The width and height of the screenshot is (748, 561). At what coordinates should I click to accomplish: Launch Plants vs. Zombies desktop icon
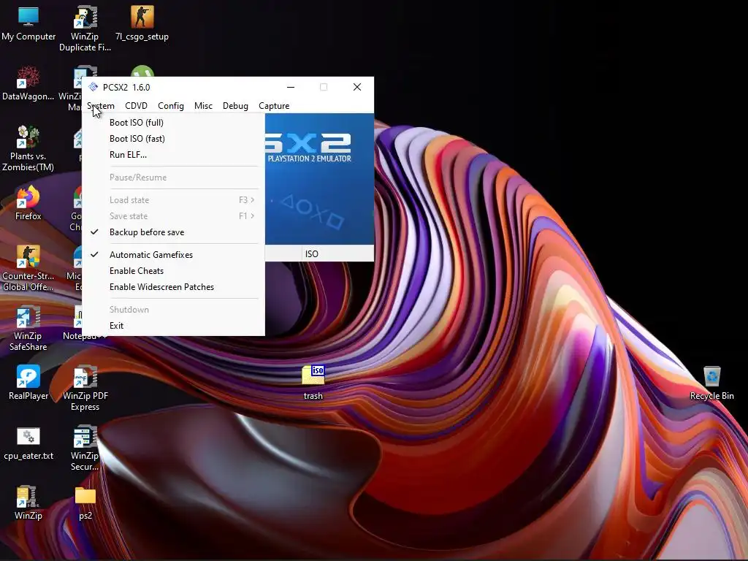pyautogui.click(x=28, y=148)
